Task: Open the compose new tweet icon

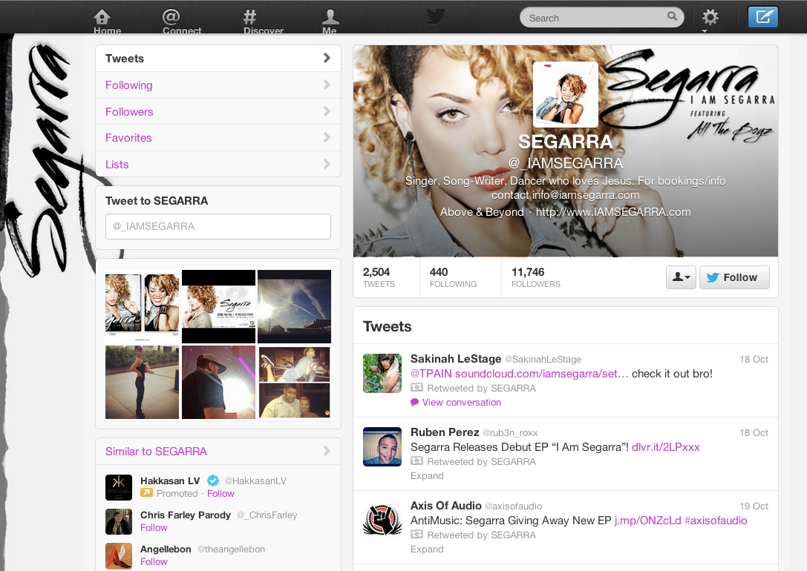Action: [762, 16]
